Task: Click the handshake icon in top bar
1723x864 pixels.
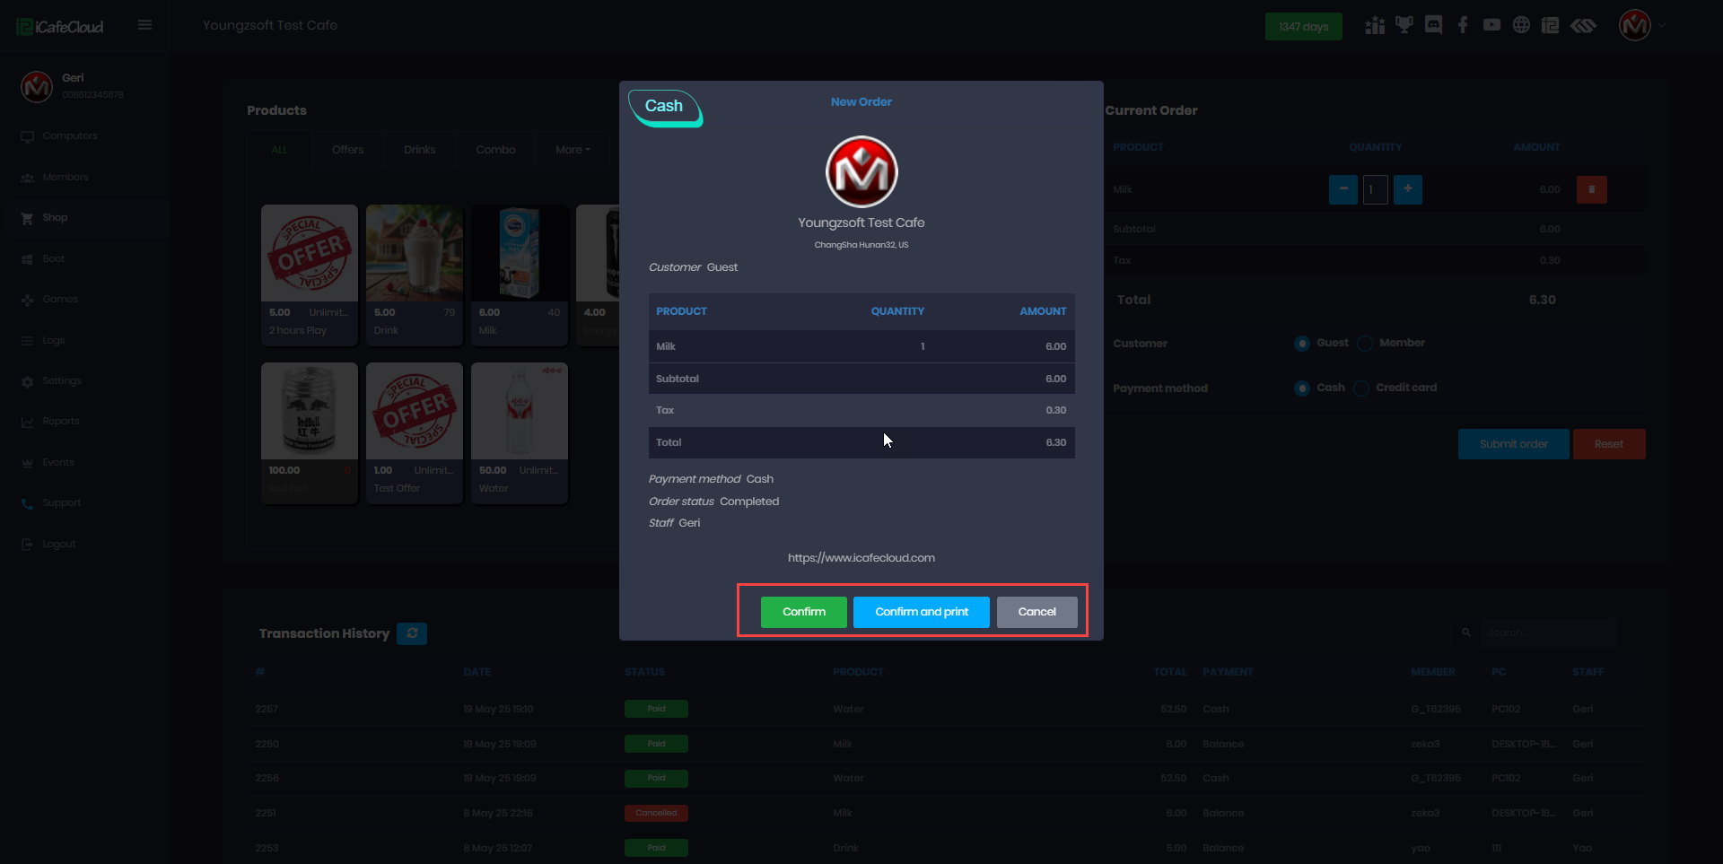Action: (1584, 25)
